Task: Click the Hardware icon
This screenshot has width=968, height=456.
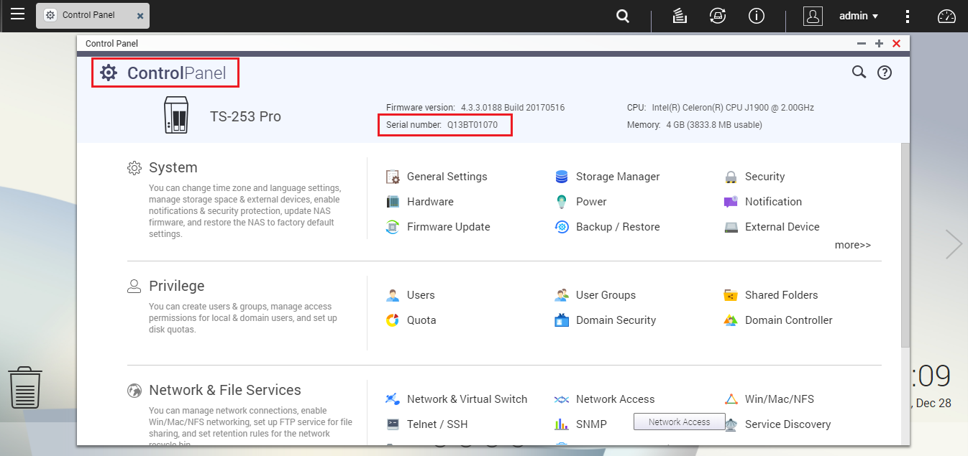Action: tap(393, 202)
